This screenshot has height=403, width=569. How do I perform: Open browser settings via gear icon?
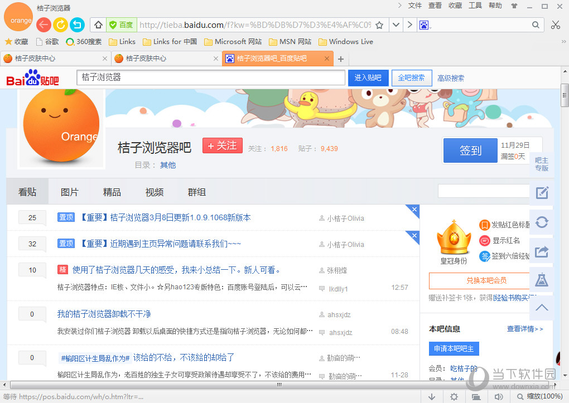(454, 396)
